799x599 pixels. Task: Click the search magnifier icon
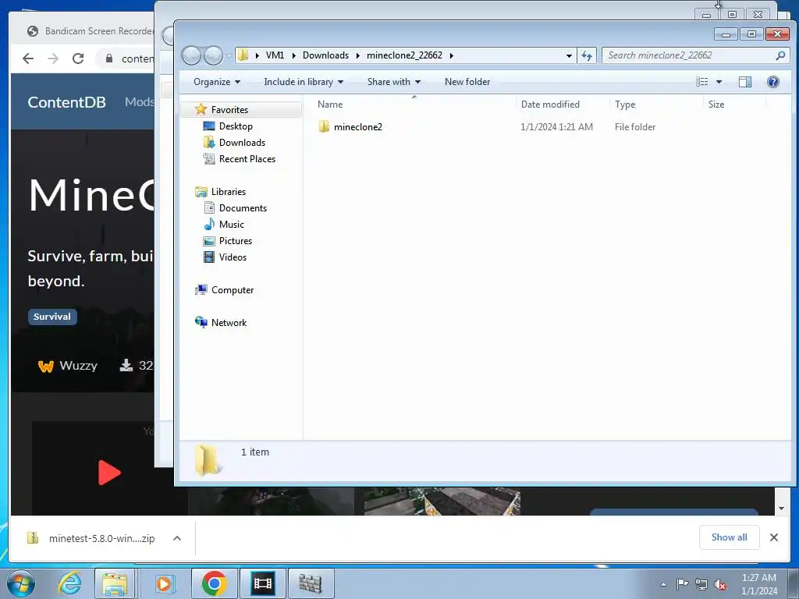tap(780, 55)
